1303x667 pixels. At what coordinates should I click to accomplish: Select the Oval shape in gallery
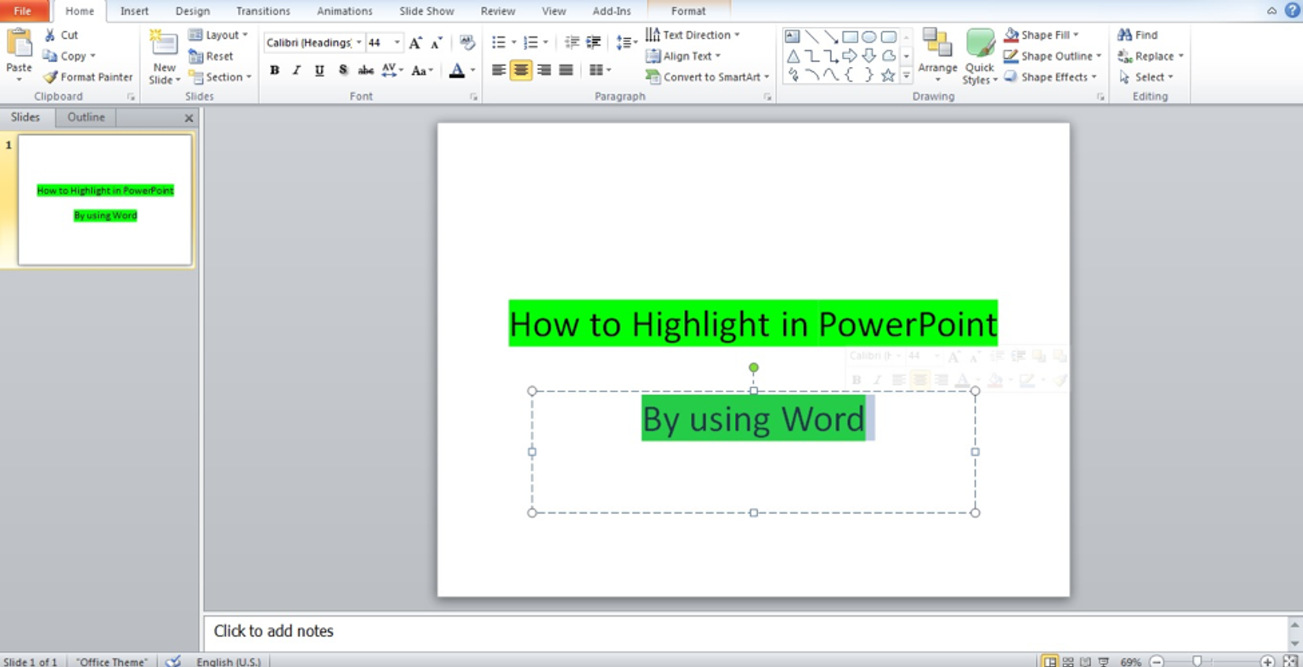point(869,37)
